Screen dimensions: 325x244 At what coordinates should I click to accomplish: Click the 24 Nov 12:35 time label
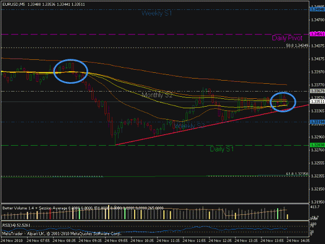coord(220,241)
